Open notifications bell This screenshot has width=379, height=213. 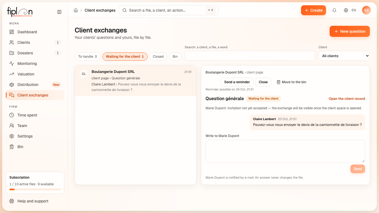click(334, 10)
